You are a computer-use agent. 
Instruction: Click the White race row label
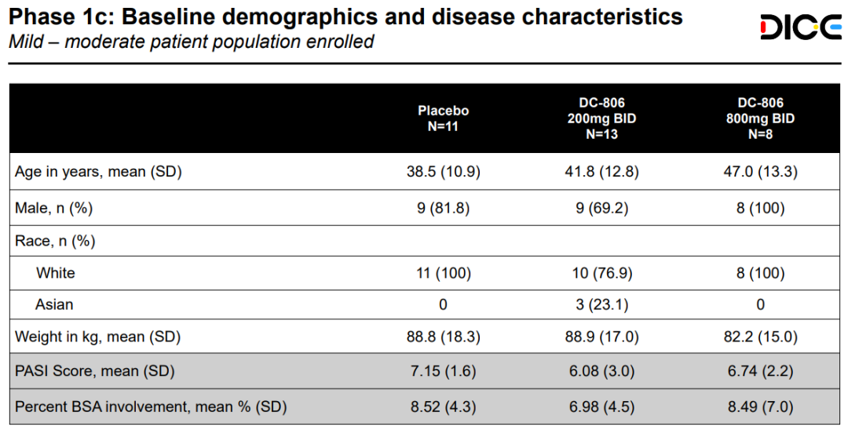click(x=56, y=273)
